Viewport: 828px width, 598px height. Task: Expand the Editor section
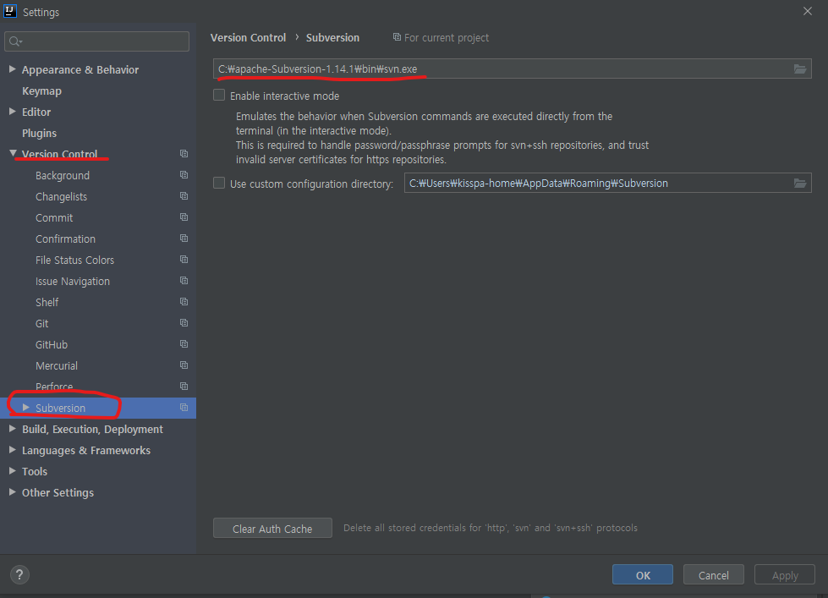(x=12, y=112)
